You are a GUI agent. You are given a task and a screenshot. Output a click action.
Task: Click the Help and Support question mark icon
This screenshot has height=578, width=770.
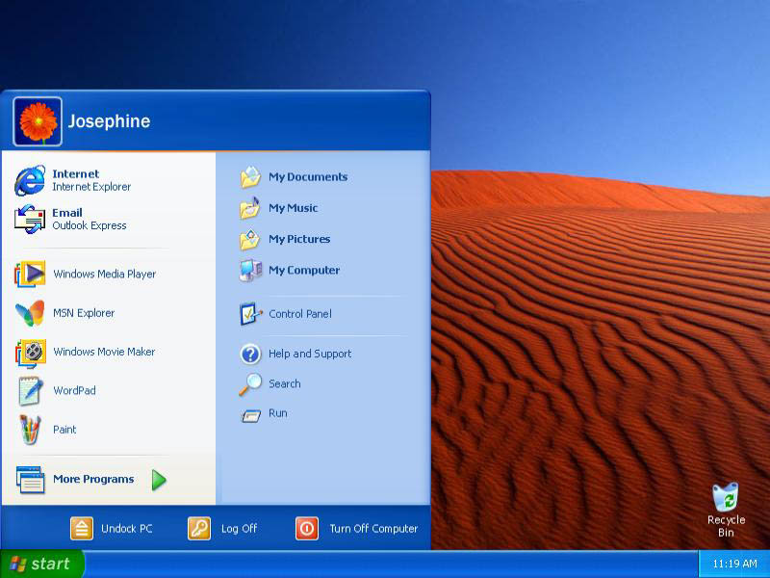[x=250, y=354]
